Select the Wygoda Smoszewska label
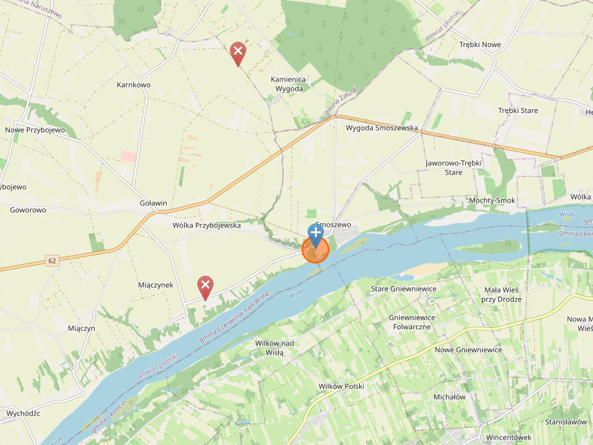 click(x=381, y=128)
